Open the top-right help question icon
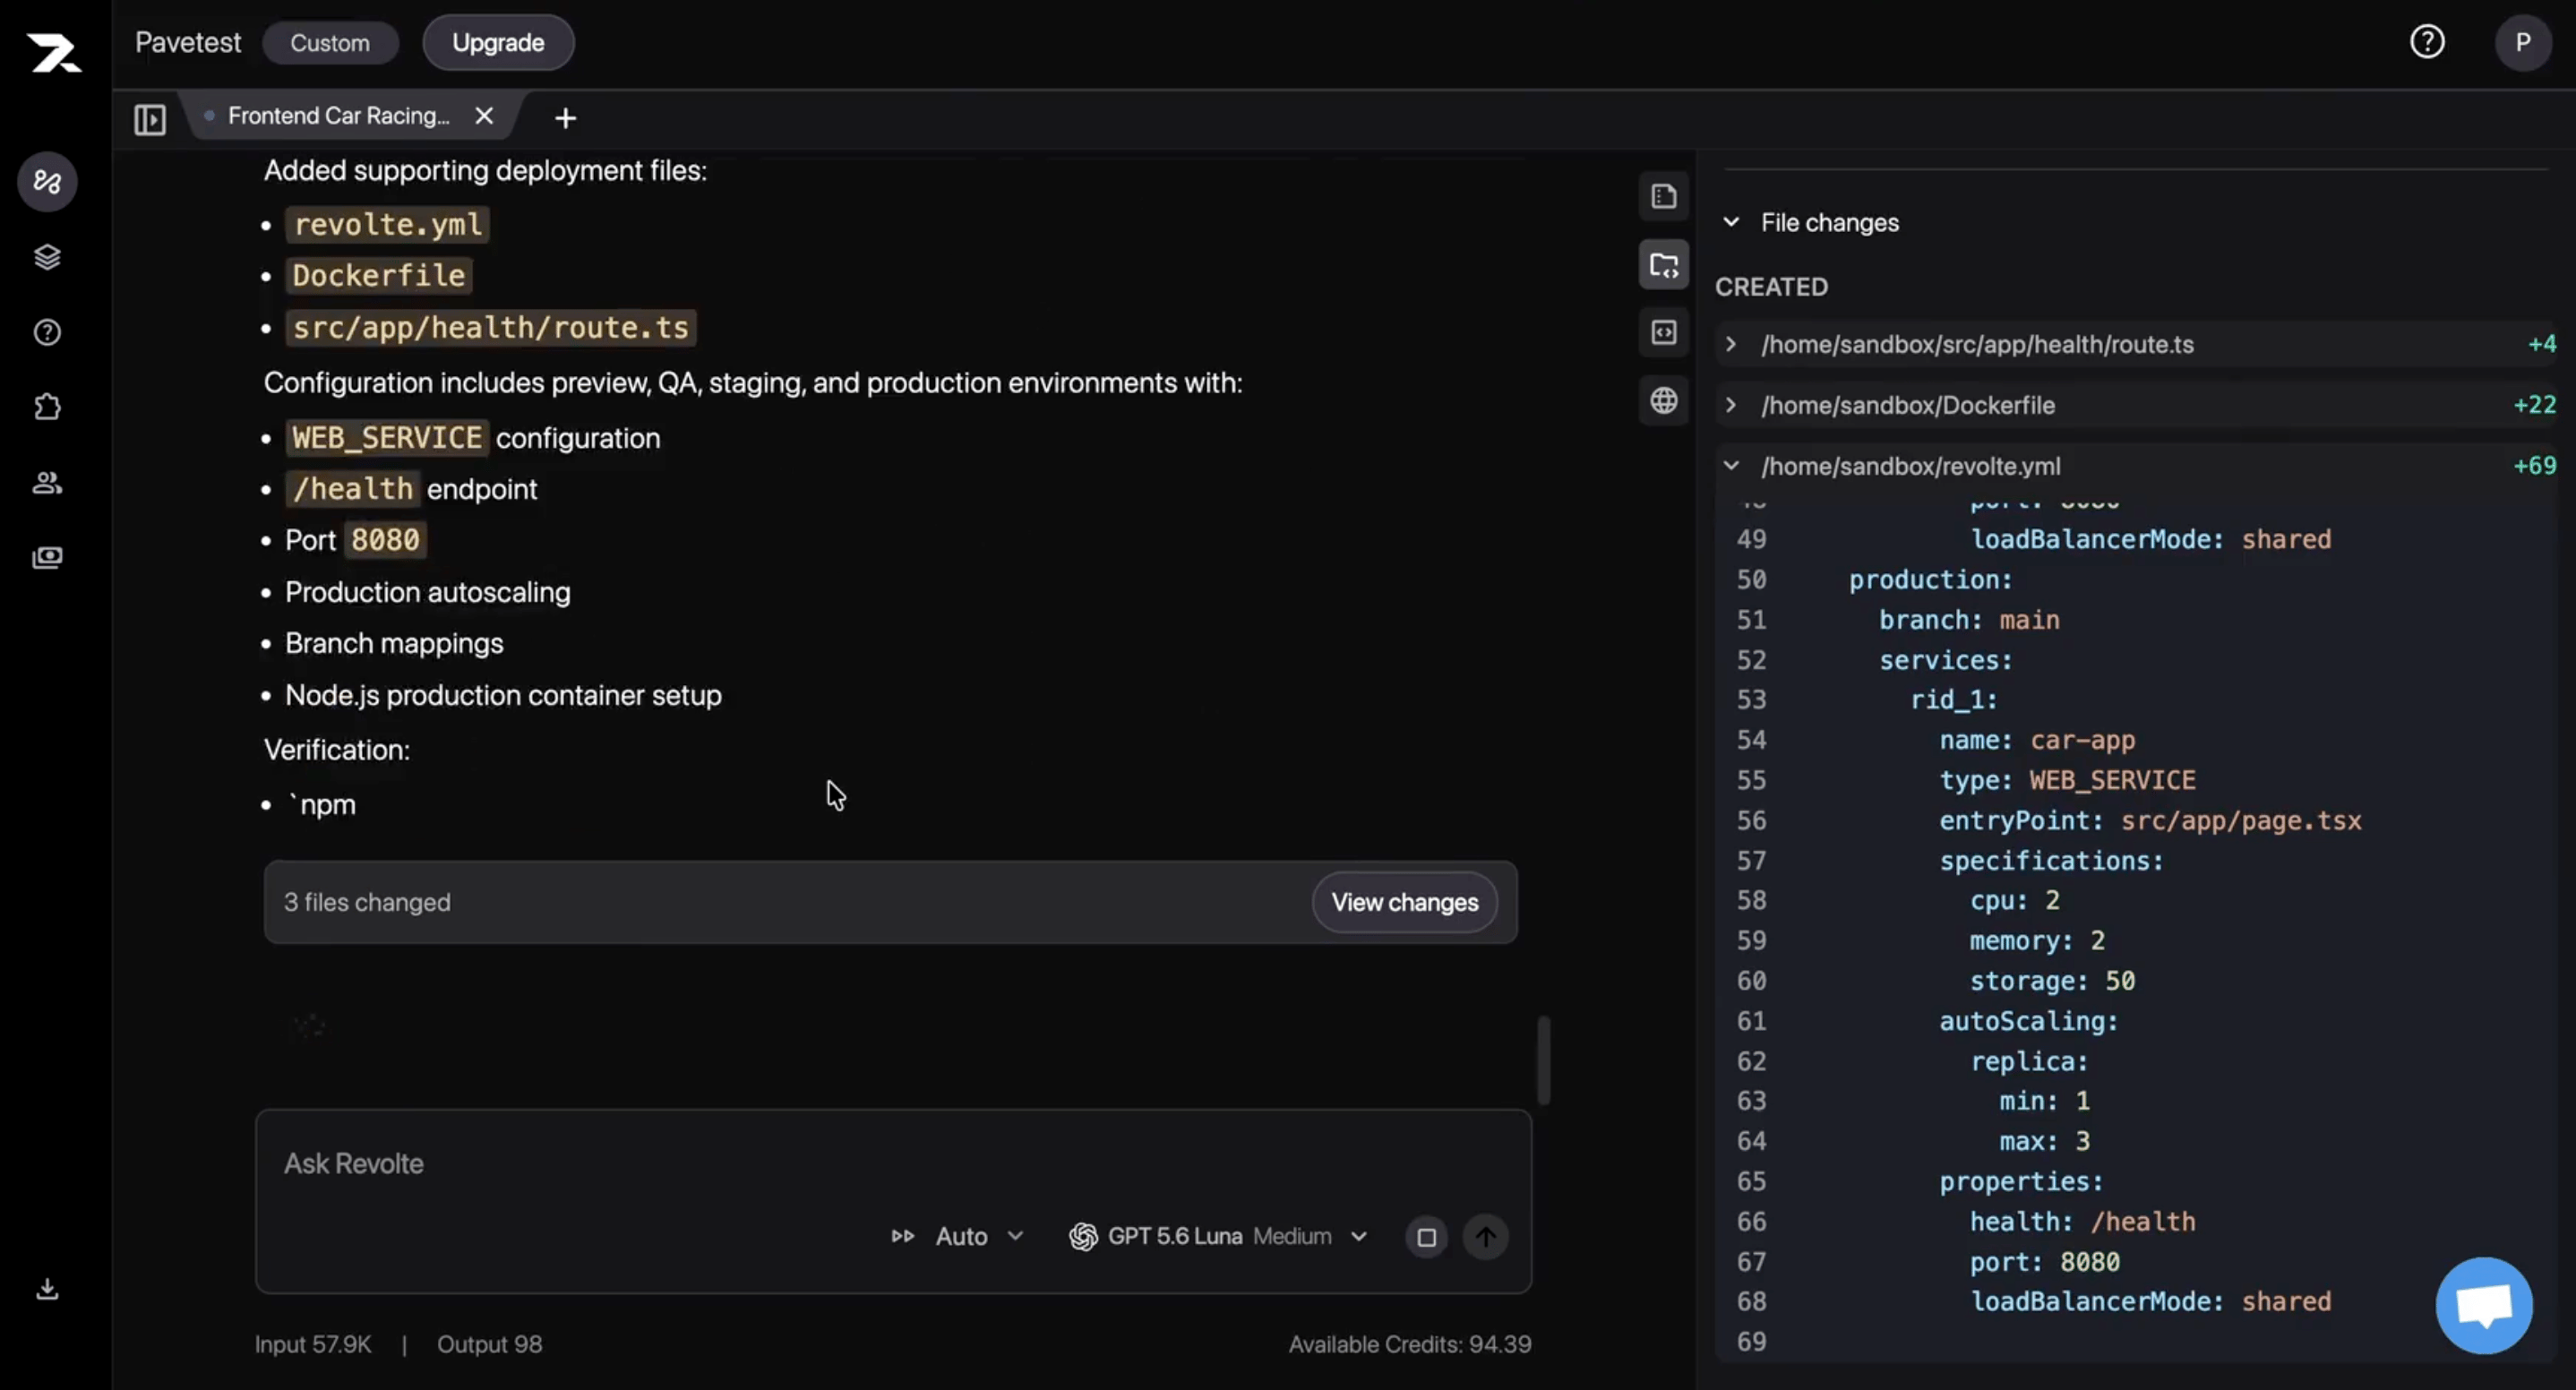 (2427, 42)
